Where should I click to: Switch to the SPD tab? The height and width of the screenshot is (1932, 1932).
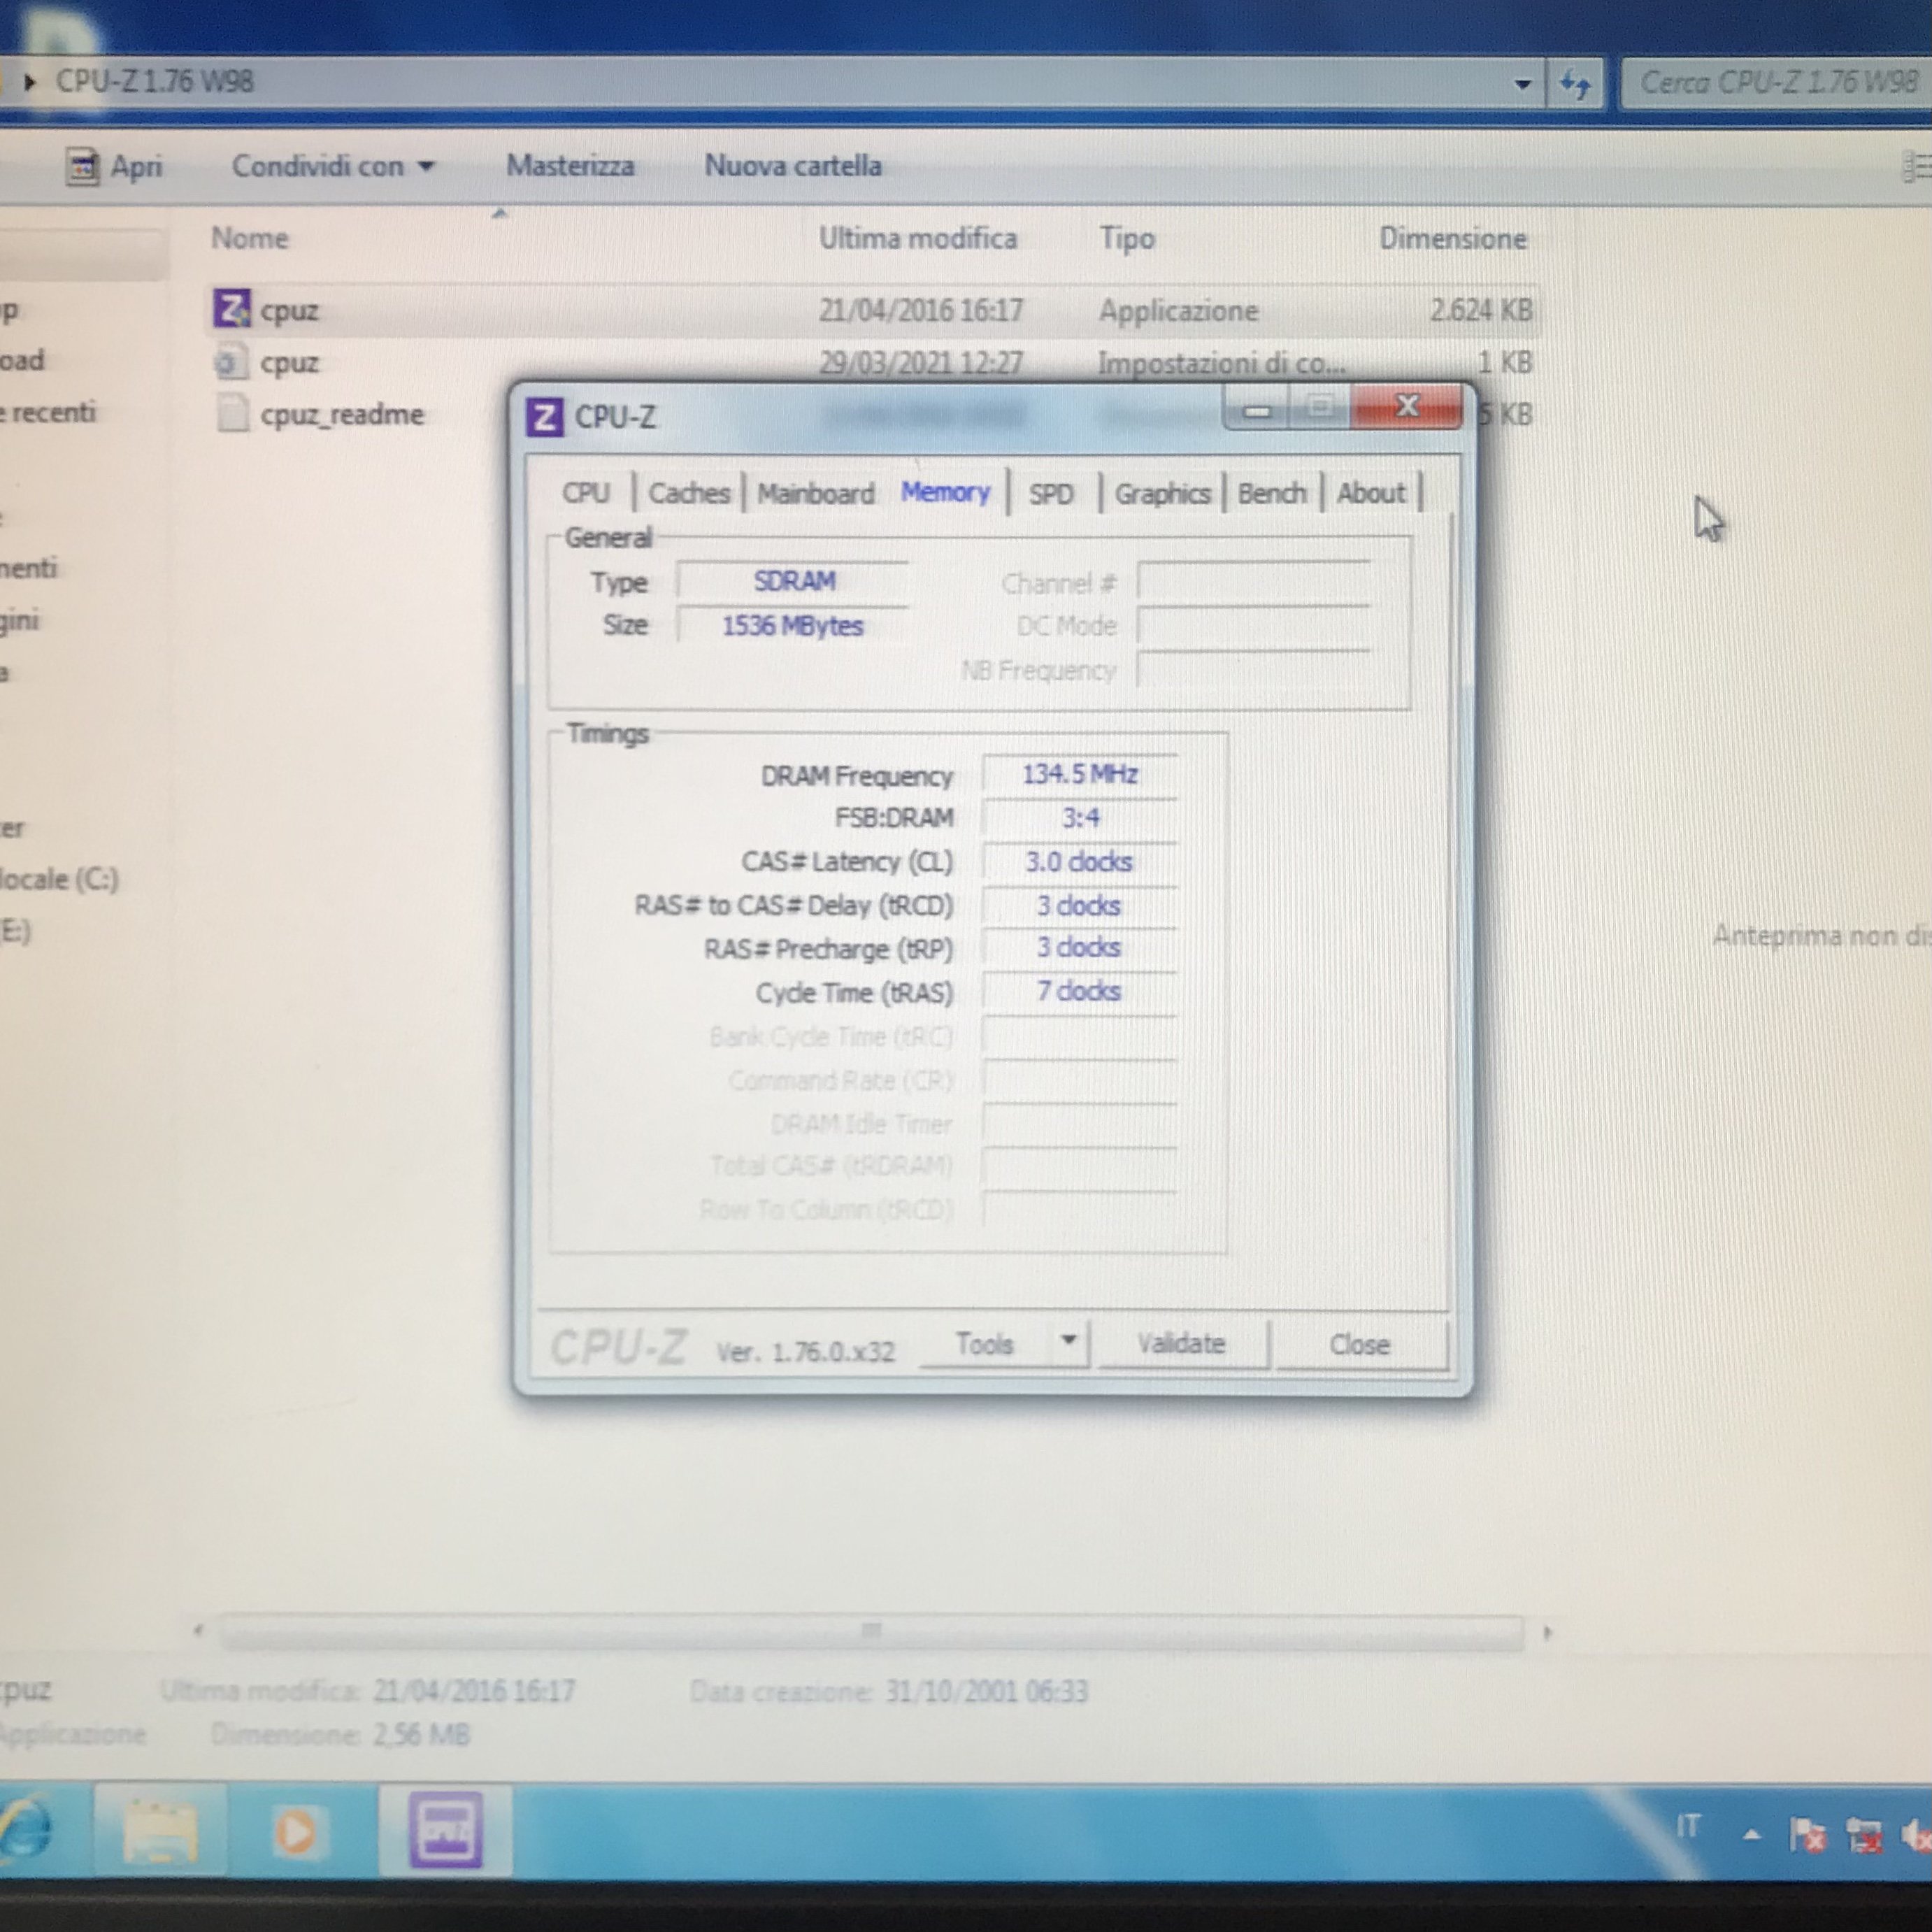click(1051, 494)
